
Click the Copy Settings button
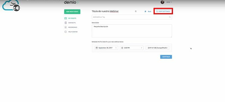pos(163,11)
